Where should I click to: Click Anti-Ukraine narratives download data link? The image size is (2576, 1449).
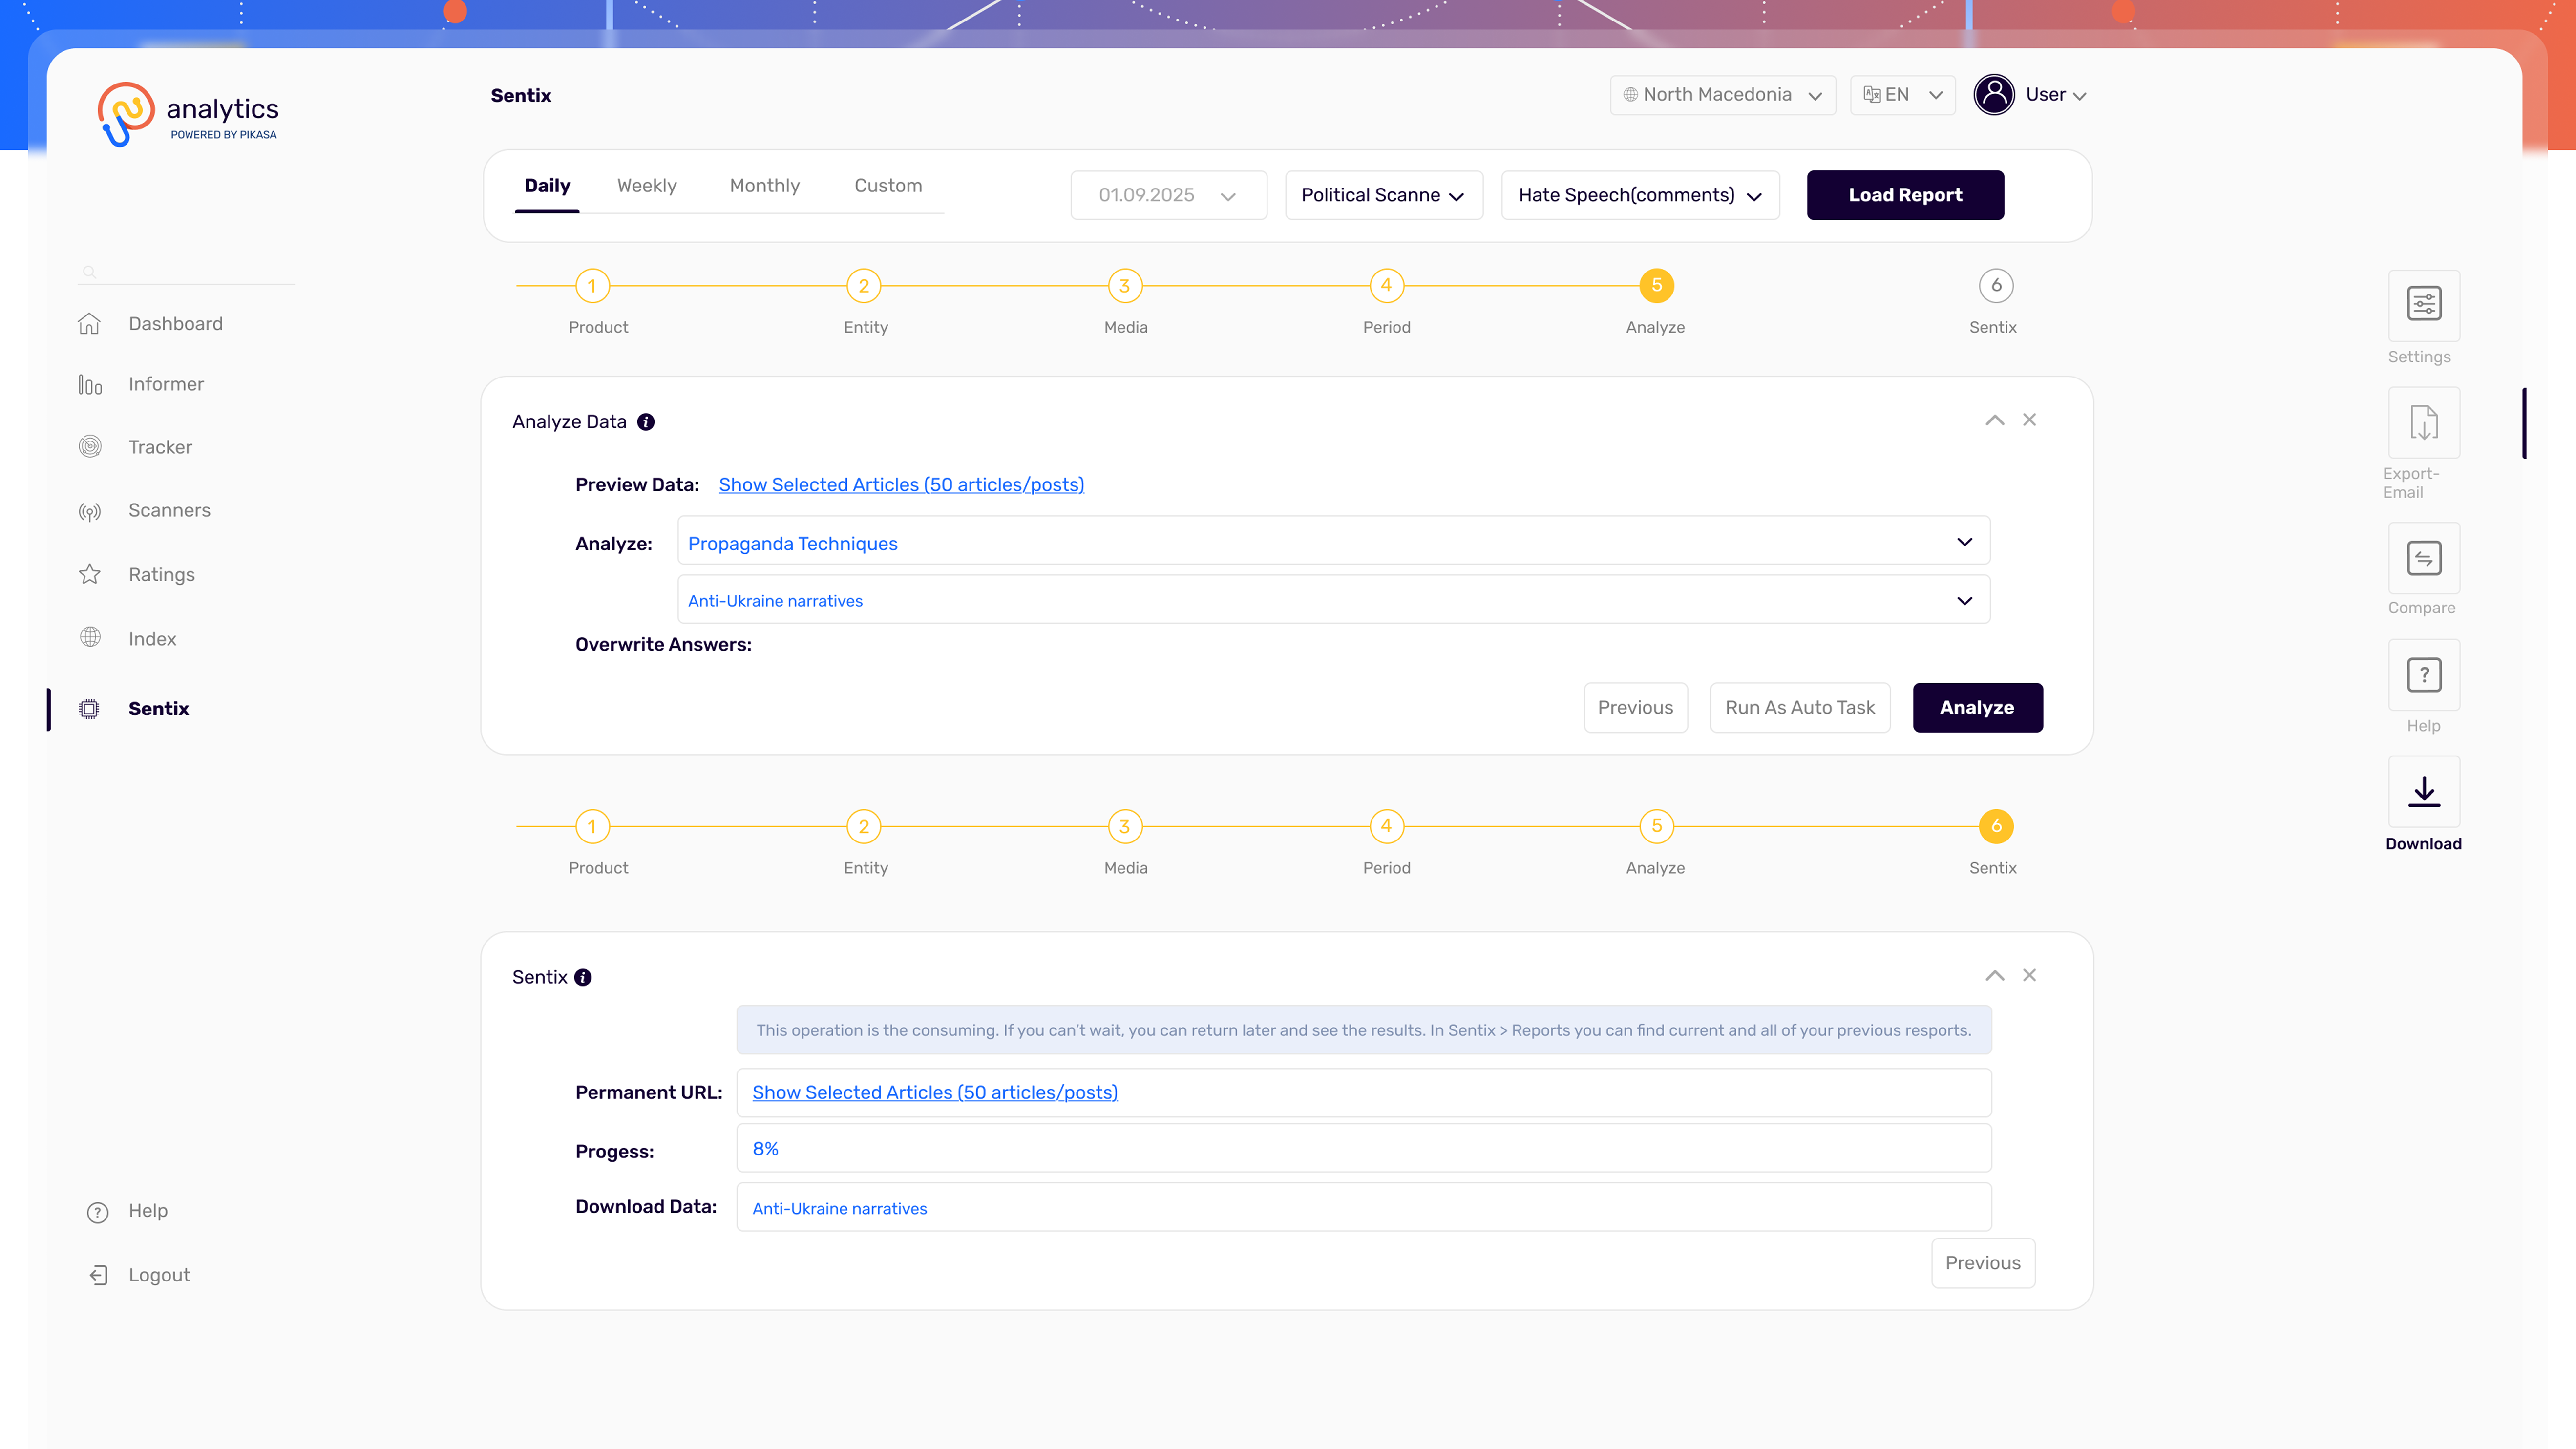(x=839, y=1209)
